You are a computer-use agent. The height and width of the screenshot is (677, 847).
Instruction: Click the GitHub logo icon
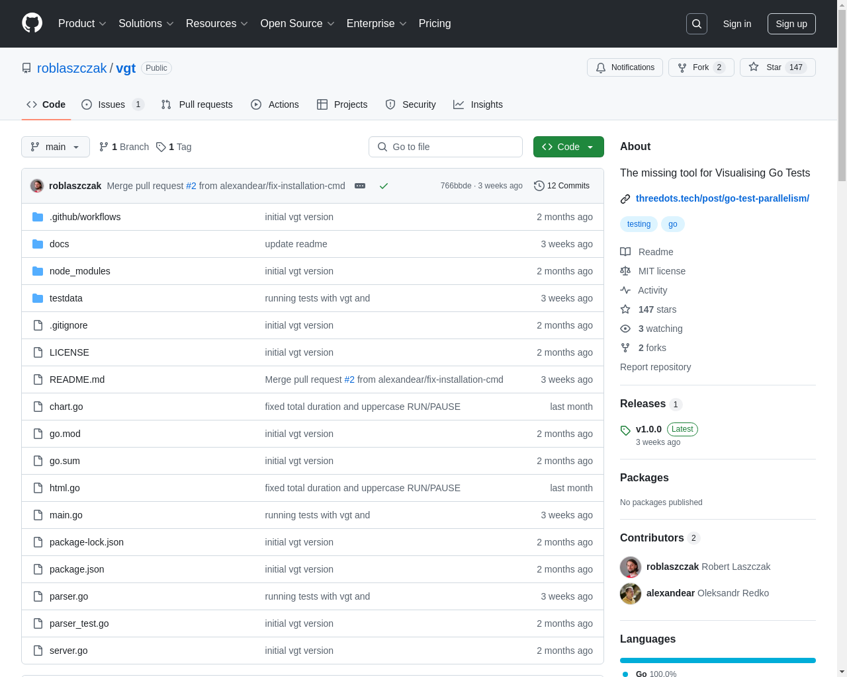pyautogui.click(x=32, y=23)
